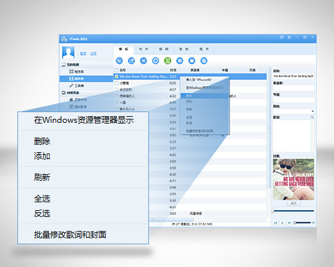Click the magnifier icon beside the lyrics label
This screenshot has height=267, width=334.
[312, 117]
